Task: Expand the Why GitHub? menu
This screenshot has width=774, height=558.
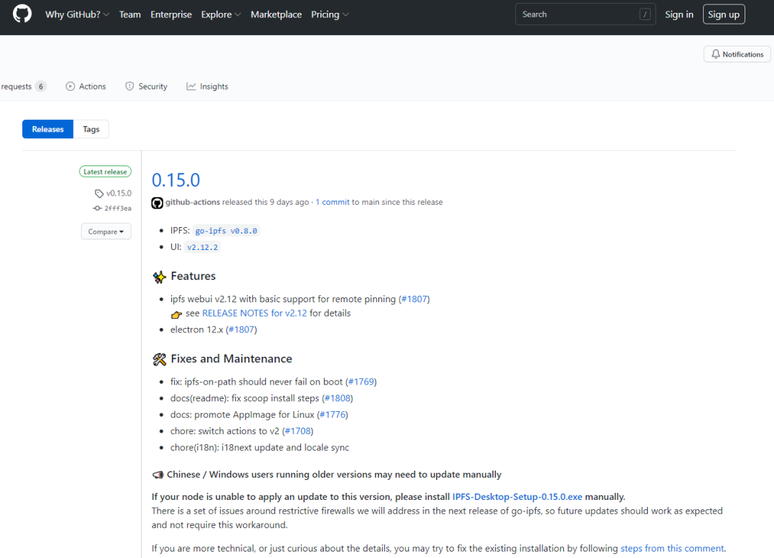Action: [x=77, y=14]
